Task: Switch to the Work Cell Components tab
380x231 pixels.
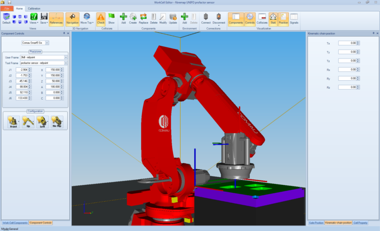Action: tap(15, 223)
